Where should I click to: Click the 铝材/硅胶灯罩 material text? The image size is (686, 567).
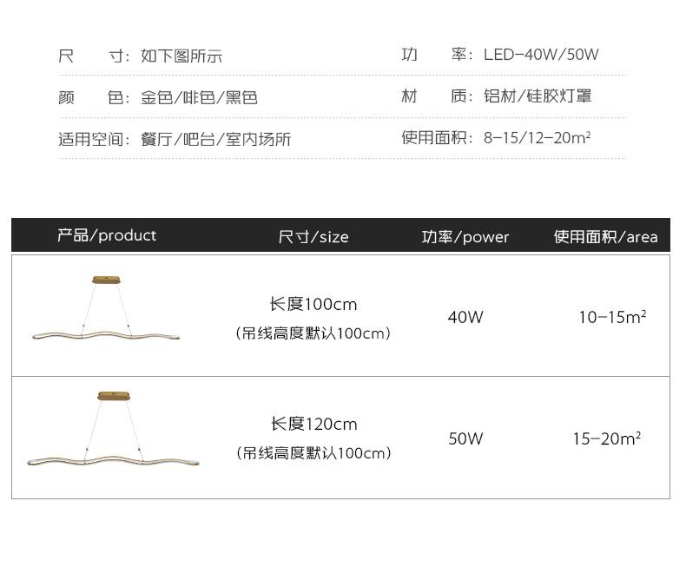(538, 96)
